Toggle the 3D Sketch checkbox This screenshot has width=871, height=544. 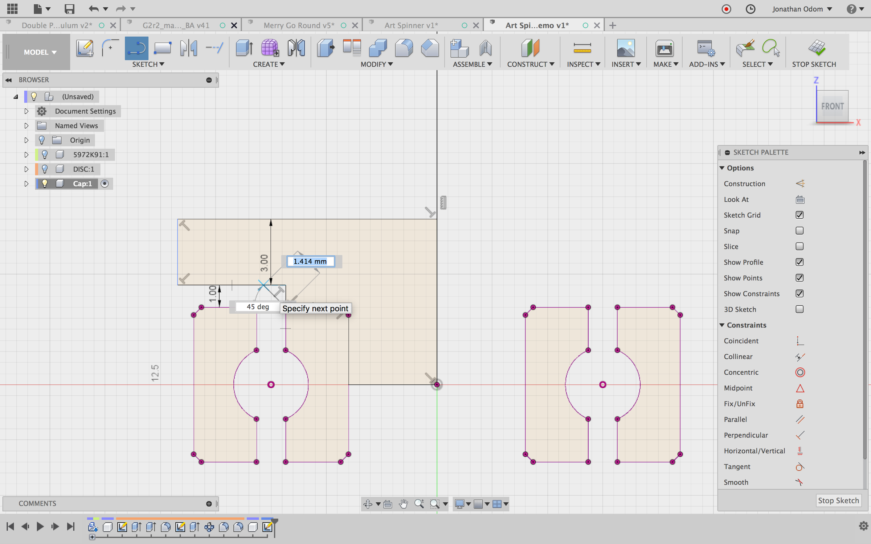point(800,309)
